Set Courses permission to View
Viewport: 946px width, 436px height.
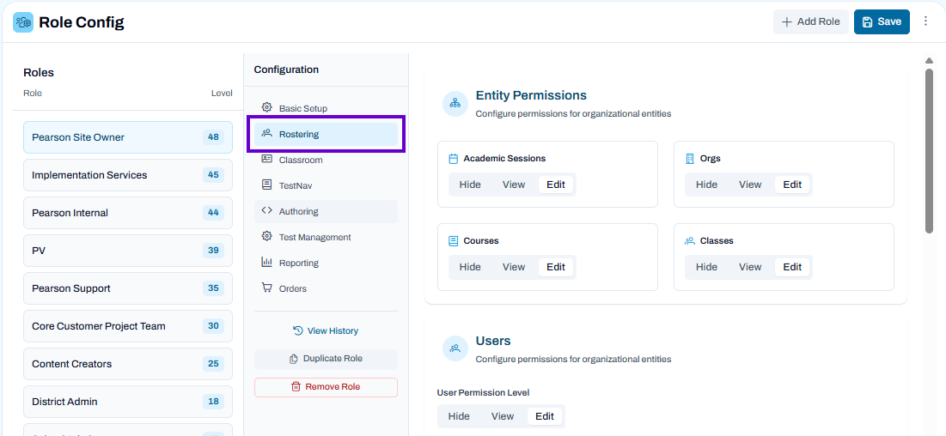514,267
